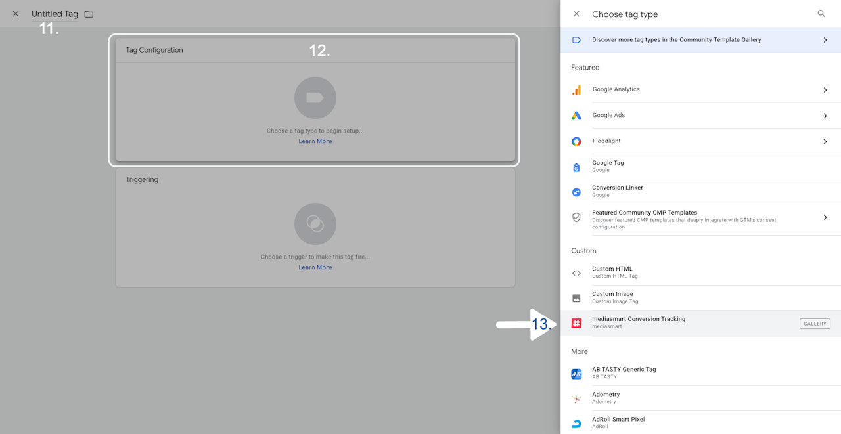841x434 pixels.
Task: Select the AB TASTY Generic Tag item
Action: coord(701,373)
